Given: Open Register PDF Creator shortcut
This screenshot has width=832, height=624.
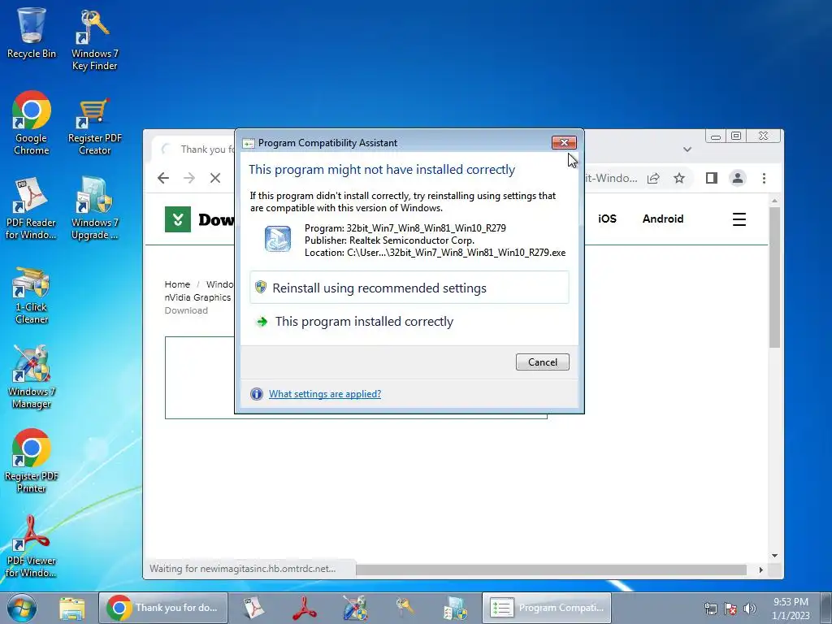Looking at the screenshot, I should point(94,126).
